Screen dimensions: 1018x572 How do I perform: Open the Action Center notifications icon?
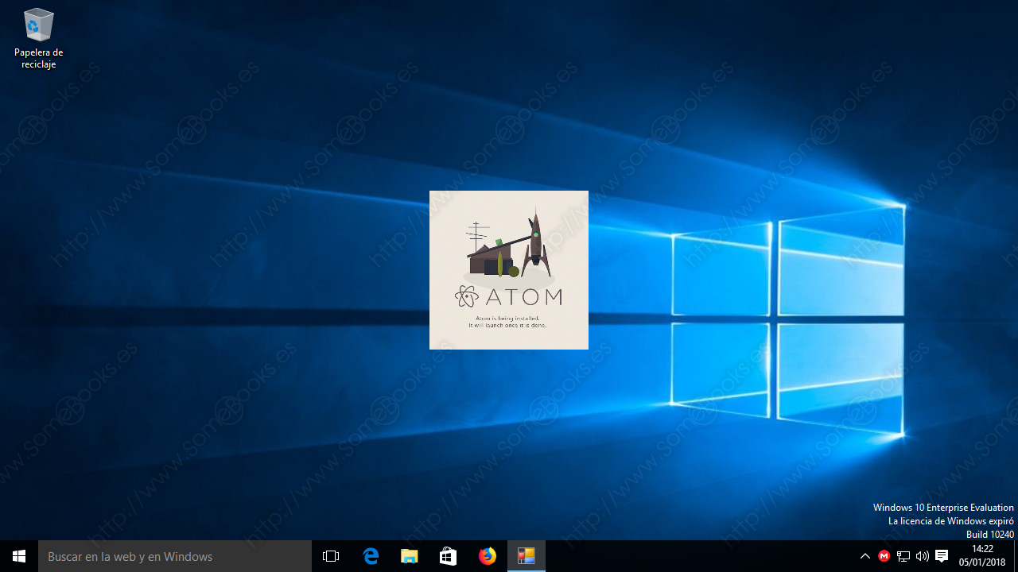(942, 556)
